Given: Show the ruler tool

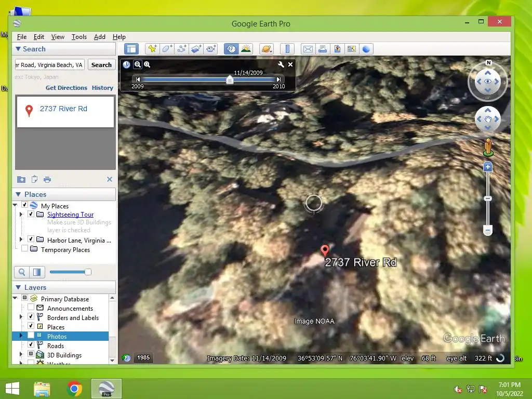Looking at the screenshot, I should (287, 49).
